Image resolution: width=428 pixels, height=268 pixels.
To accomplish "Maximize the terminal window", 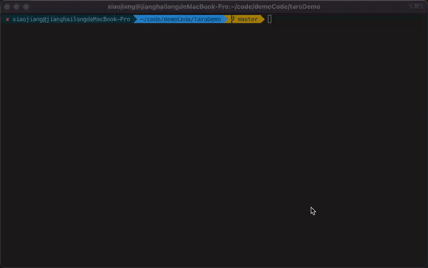I will pyautogui.click(x=26, y=7).
